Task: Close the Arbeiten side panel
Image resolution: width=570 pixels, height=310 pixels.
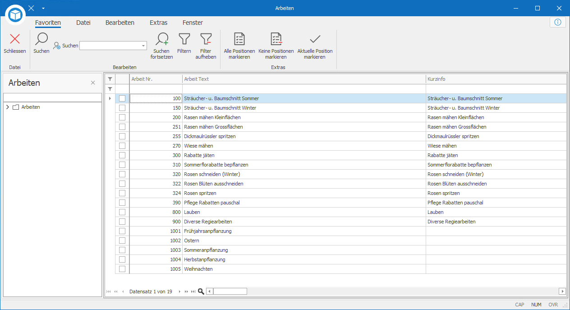Action: pyautogui.click(x=93, y=83)
